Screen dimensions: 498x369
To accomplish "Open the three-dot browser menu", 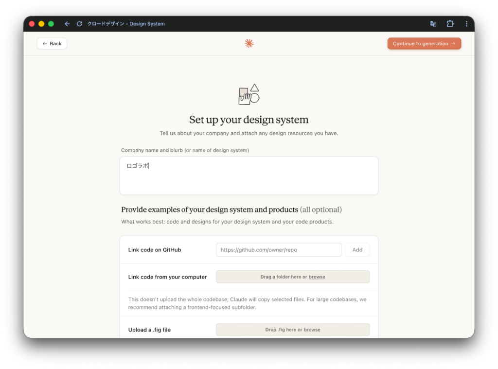I will coord(466,24).
